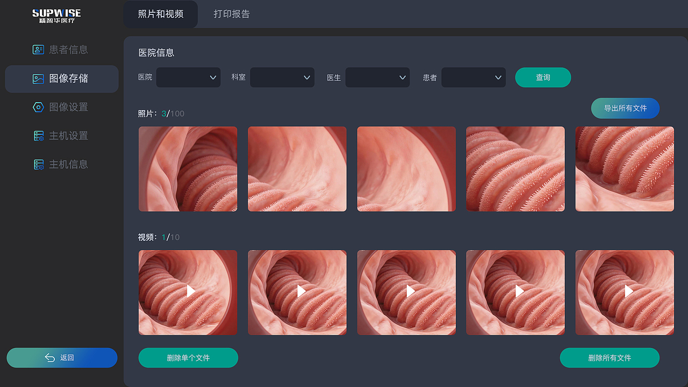
Task: Click the SUPWISE logo
Action: (56, 15)
